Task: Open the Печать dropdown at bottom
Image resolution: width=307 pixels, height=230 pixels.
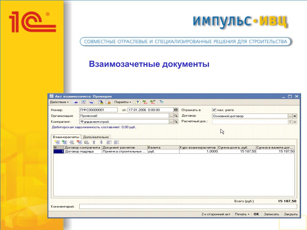Action: click(242, 214)
